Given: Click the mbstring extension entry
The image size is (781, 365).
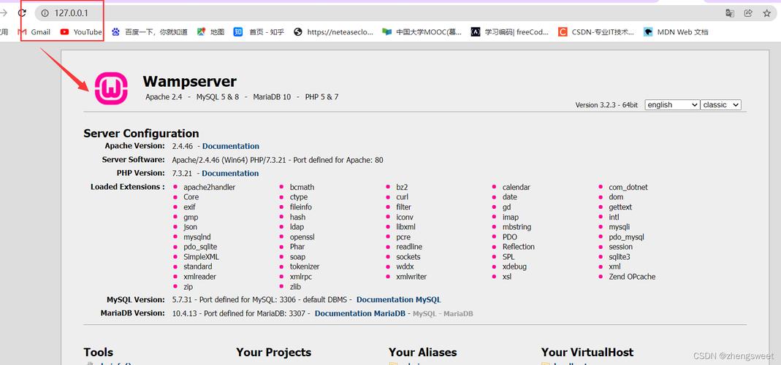Looking at the screenshot, I should click(517, 227).
